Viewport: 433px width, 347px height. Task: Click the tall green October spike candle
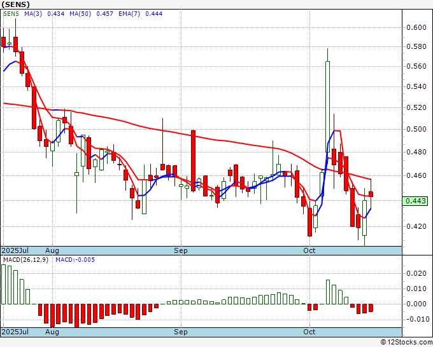tap(327, 106)
